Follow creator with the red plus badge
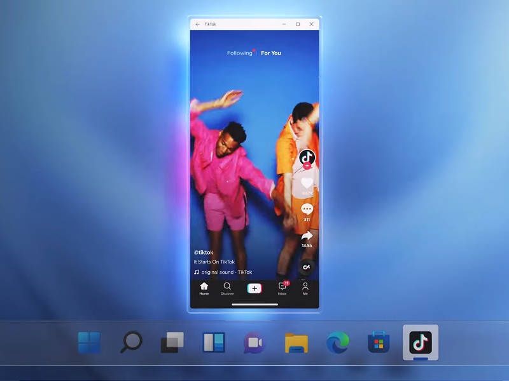The image size is (509, 381). pyautogui.click(x=307, y=166)
